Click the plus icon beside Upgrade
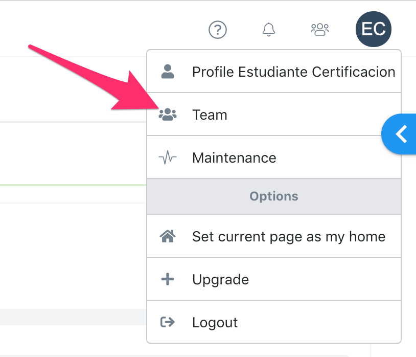416x357 pixels. [x=168, y=279]
